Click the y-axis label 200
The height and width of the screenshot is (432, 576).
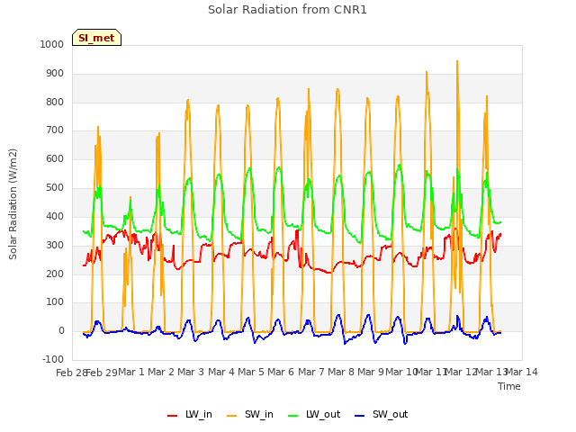55,274
